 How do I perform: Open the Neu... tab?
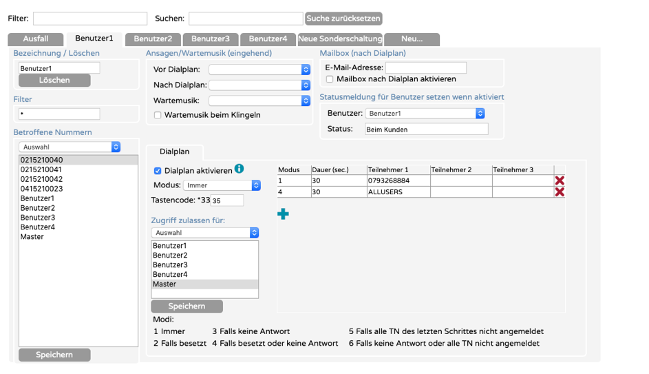(412, 39)
